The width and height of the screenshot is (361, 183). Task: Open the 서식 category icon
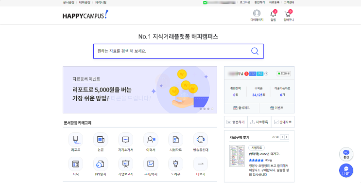coord(75,164)
